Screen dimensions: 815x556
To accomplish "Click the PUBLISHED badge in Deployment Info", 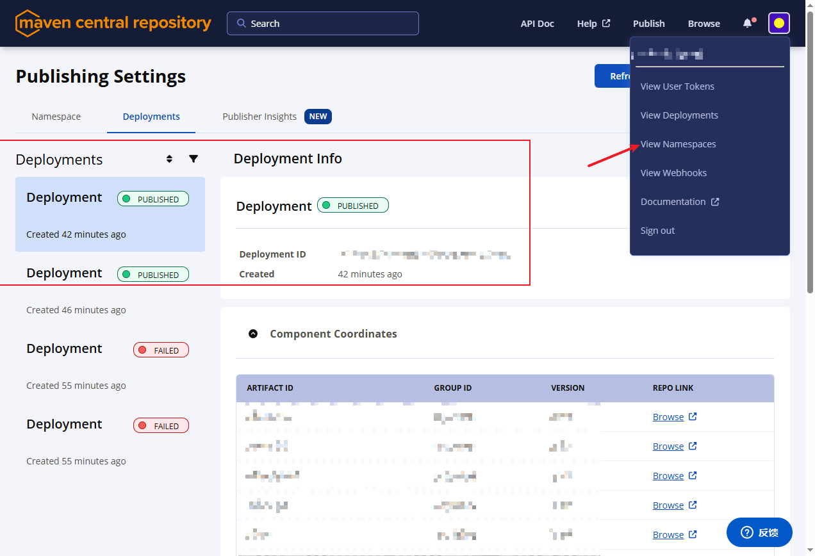I will click(353, 206).
